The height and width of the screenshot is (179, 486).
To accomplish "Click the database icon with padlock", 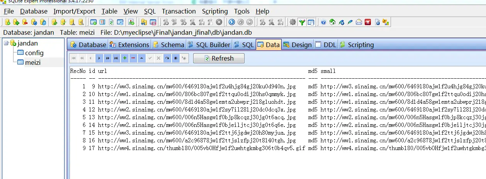I will tap(43, 22).
